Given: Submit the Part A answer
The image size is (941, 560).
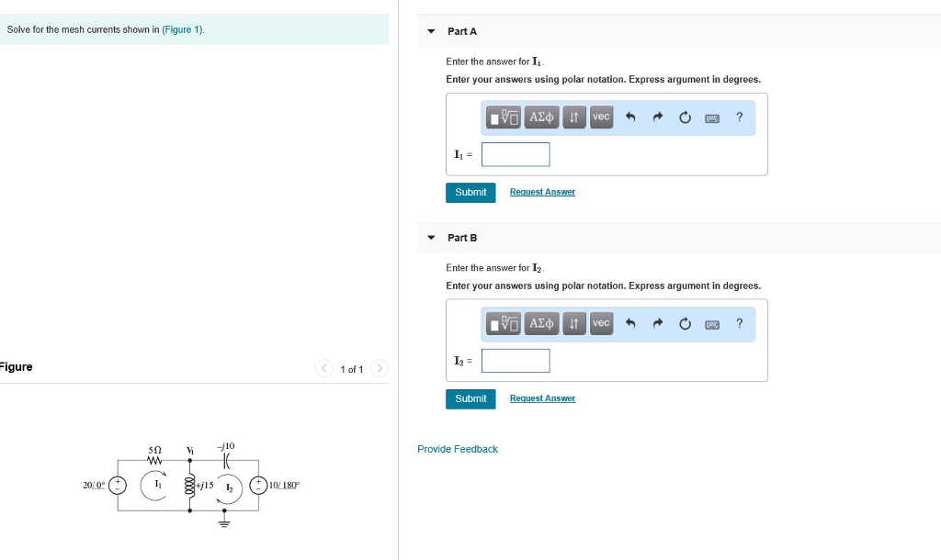Looking at the screenshot, I should click(470, 193).
